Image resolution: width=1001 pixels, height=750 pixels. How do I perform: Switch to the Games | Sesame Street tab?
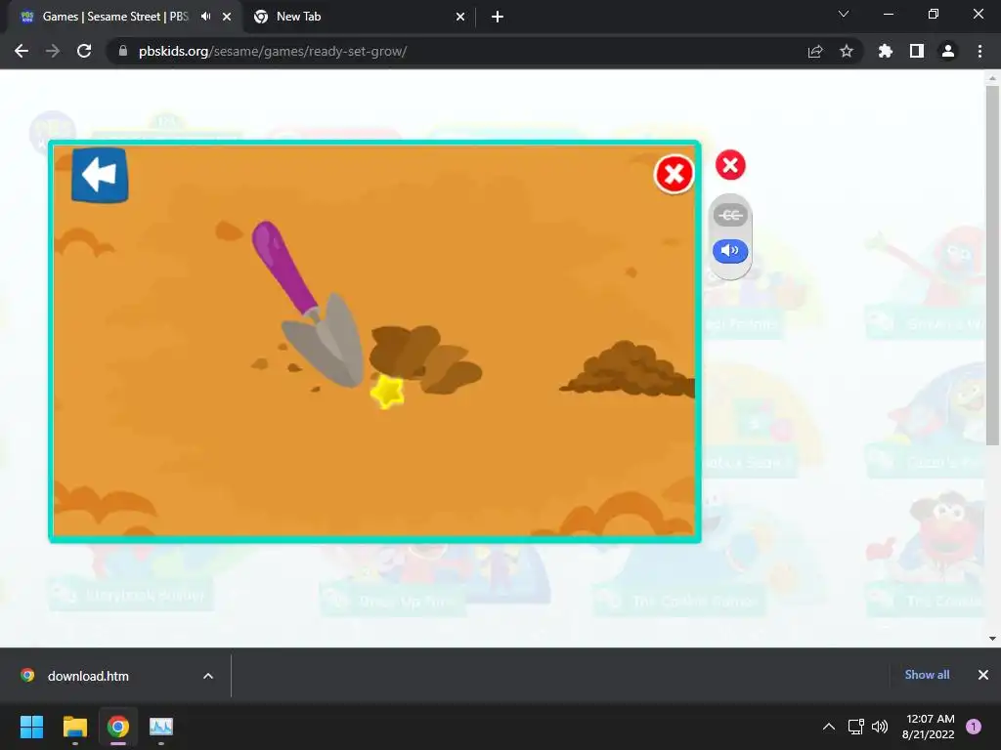tap(115, 17)
